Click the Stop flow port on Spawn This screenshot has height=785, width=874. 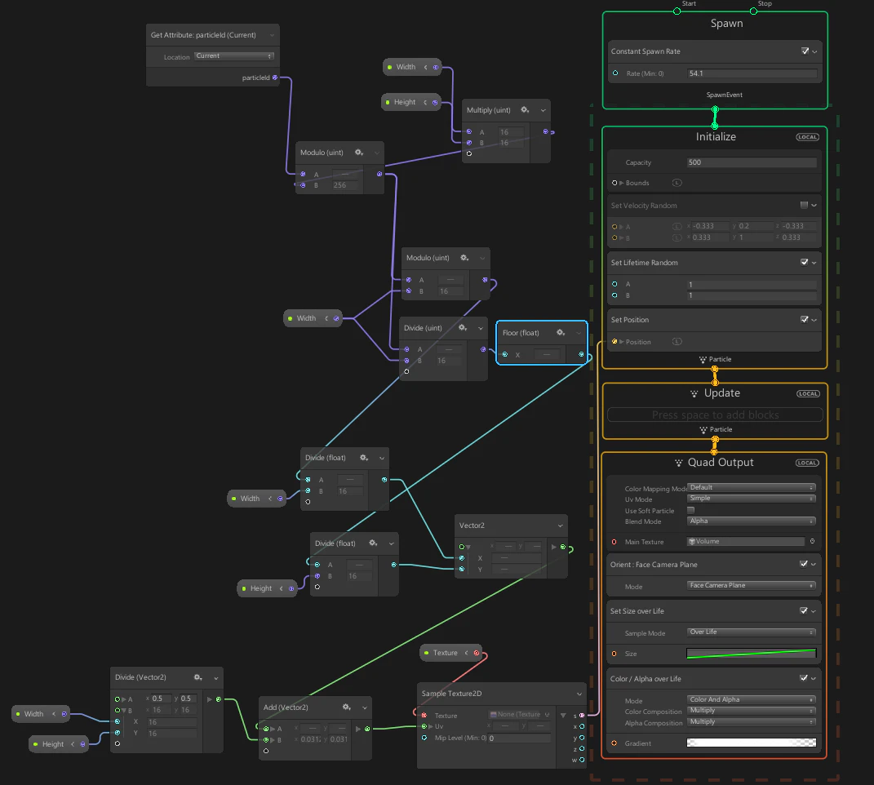(753, 11)
